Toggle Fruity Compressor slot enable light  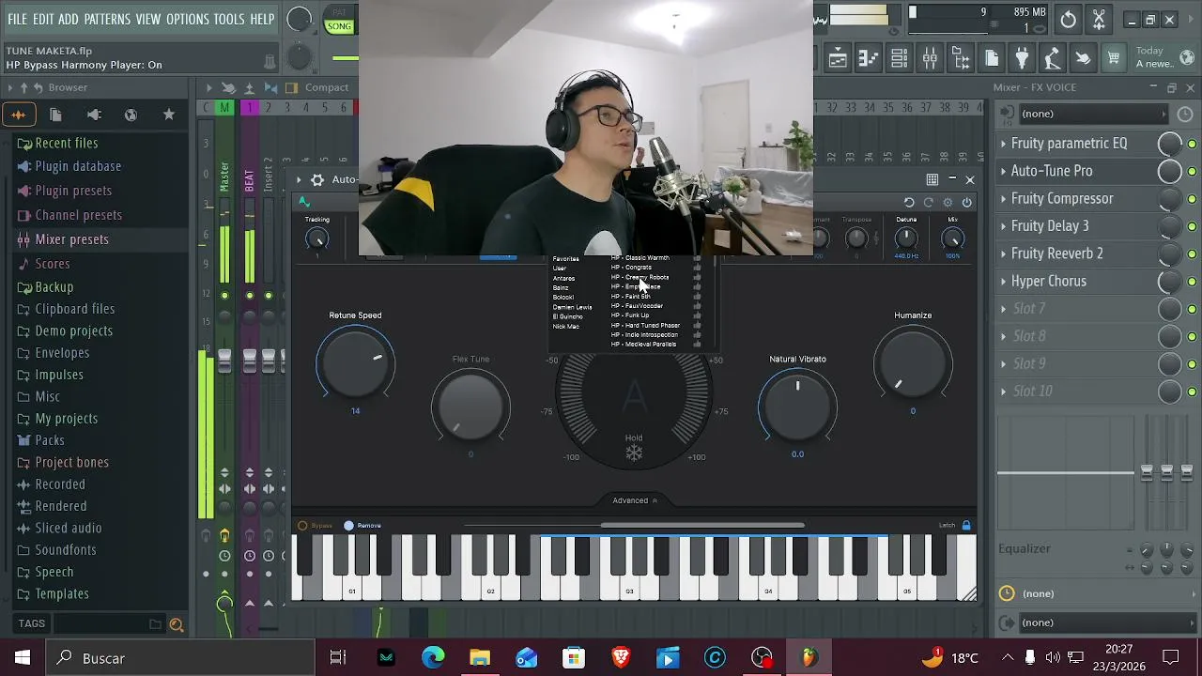click(1192, 199)
